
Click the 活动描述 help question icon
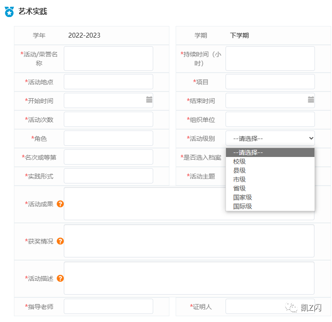pos(60,278)
